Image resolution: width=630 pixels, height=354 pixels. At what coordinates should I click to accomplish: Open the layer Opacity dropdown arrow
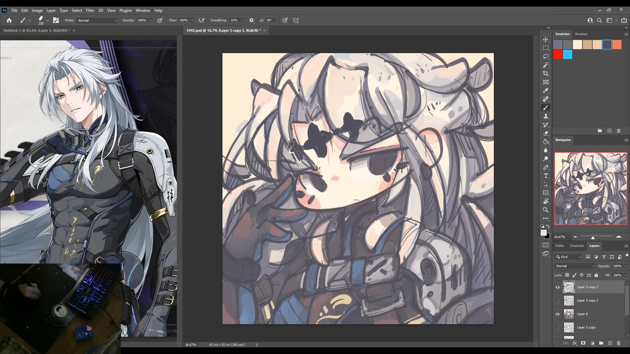click(x=626, y=266)
